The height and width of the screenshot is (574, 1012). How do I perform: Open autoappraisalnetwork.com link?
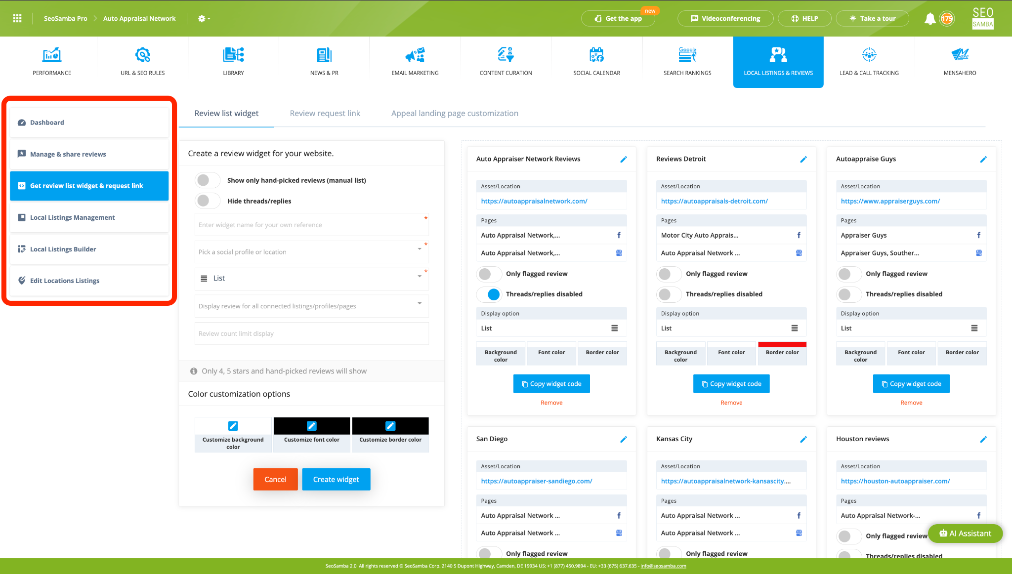(x=534, y=201)
